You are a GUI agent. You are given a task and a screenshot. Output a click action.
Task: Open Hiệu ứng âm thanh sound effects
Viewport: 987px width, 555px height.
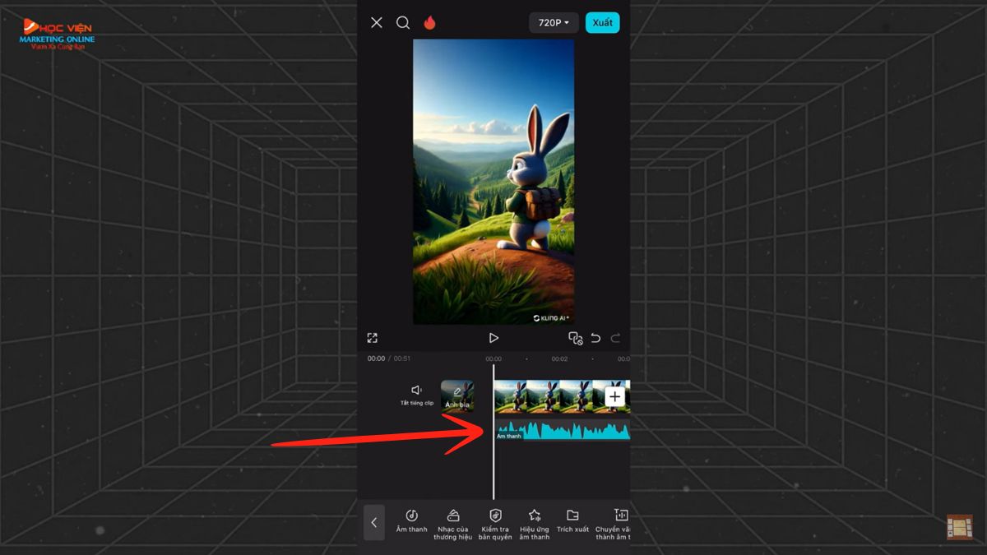click(535, 524)
